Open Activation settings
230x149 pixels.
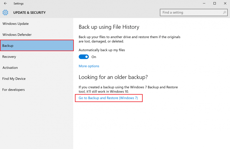pyautogui.click(x=10, y=68)
